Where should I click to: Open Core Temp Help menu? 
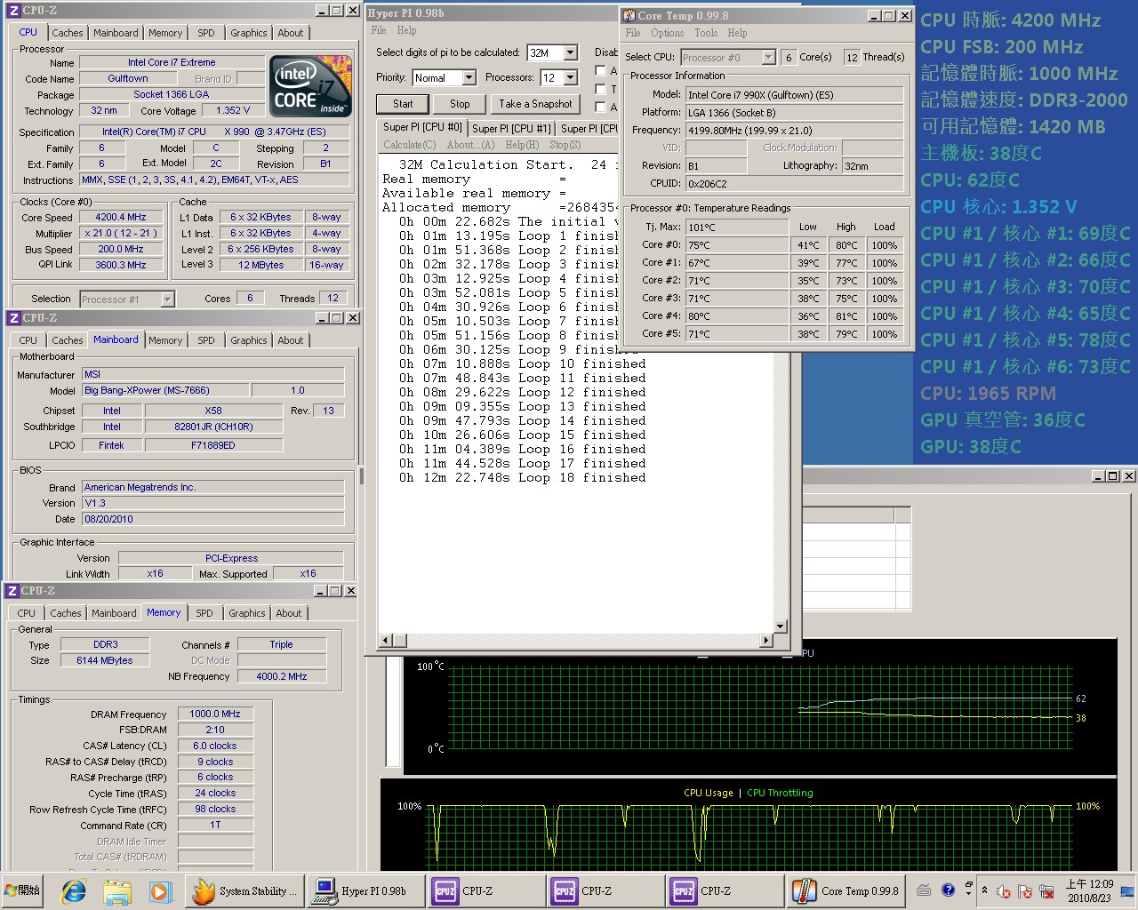(737, 33)
